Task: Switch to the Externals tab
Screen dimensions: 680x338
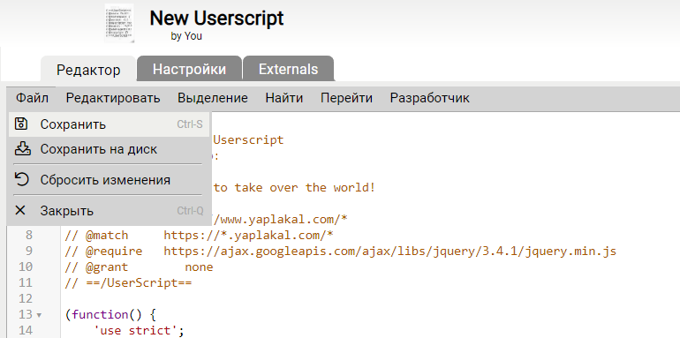Action: [289, 69]
